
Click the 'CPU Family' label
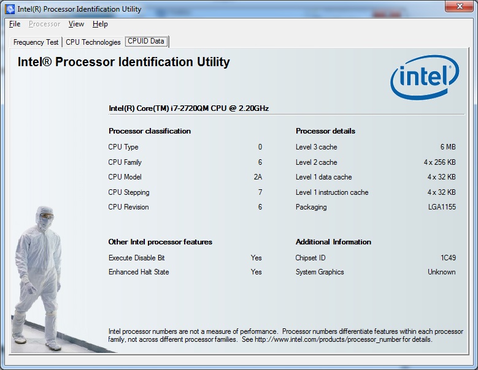pyautogui.click(x=125, y=162)
